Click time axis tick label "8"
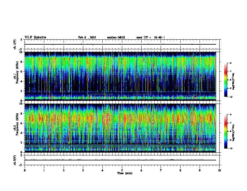 (180, 170)
